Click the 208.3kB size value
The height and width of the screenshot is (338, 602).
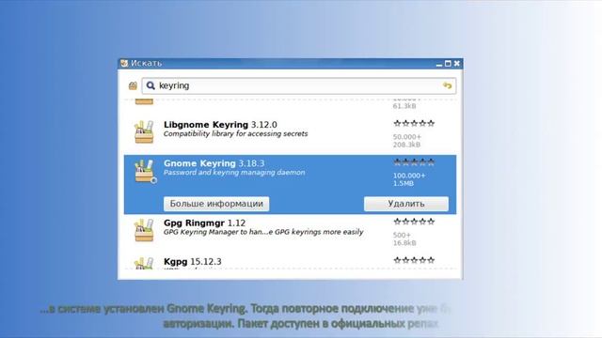coord(406,145)
